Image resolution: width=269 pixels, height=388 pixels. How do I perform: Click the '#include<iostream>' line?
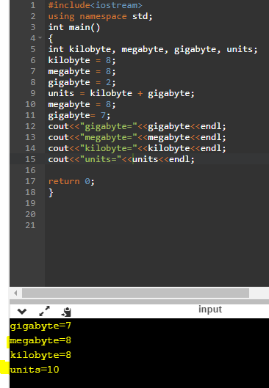coord(96,5)
